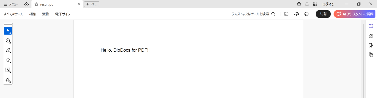Viewport: 377px width, 98px height.
Task: Open the 電子サイン menu item
Action: (x=63, y=14)
